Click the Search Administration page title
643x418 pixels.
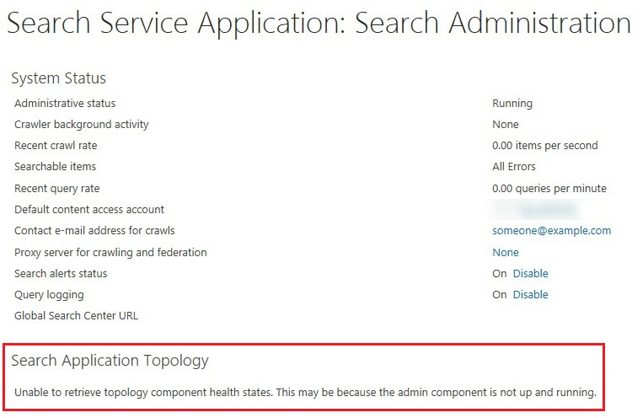coord(319,23)
